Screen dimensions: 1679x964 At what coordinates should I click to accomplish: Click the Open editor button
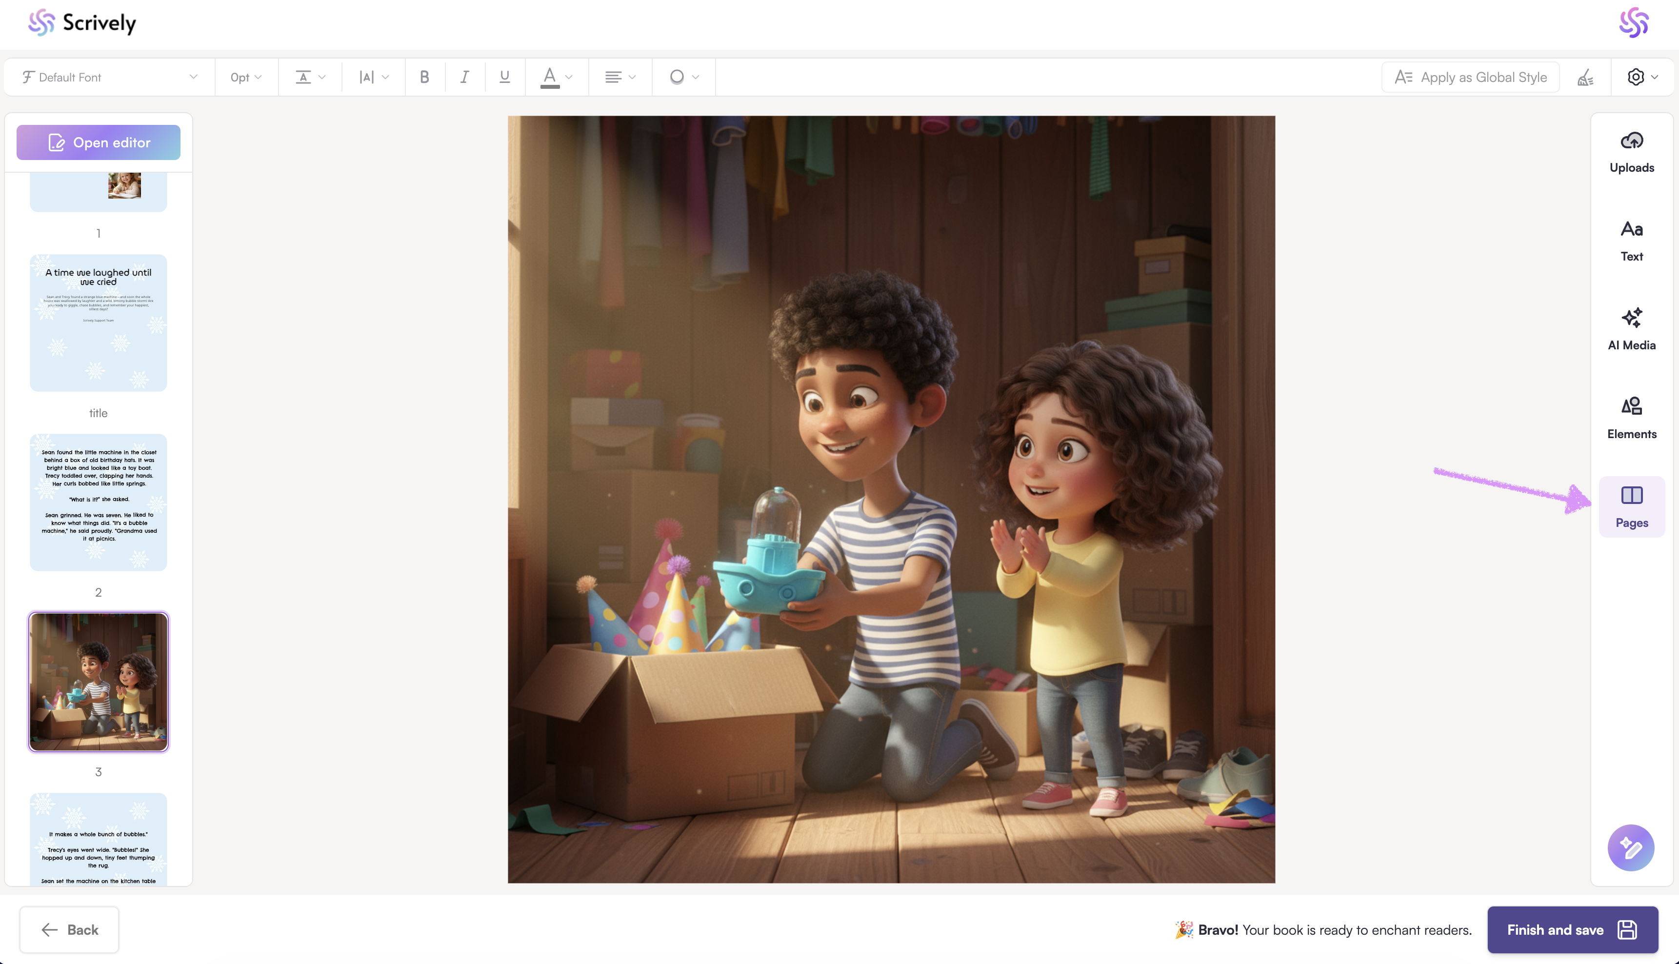[x=99, y=142]
